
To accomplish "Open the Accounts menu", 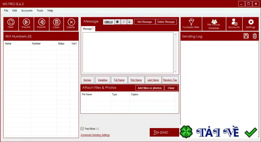I will click(x=27, y=10).
